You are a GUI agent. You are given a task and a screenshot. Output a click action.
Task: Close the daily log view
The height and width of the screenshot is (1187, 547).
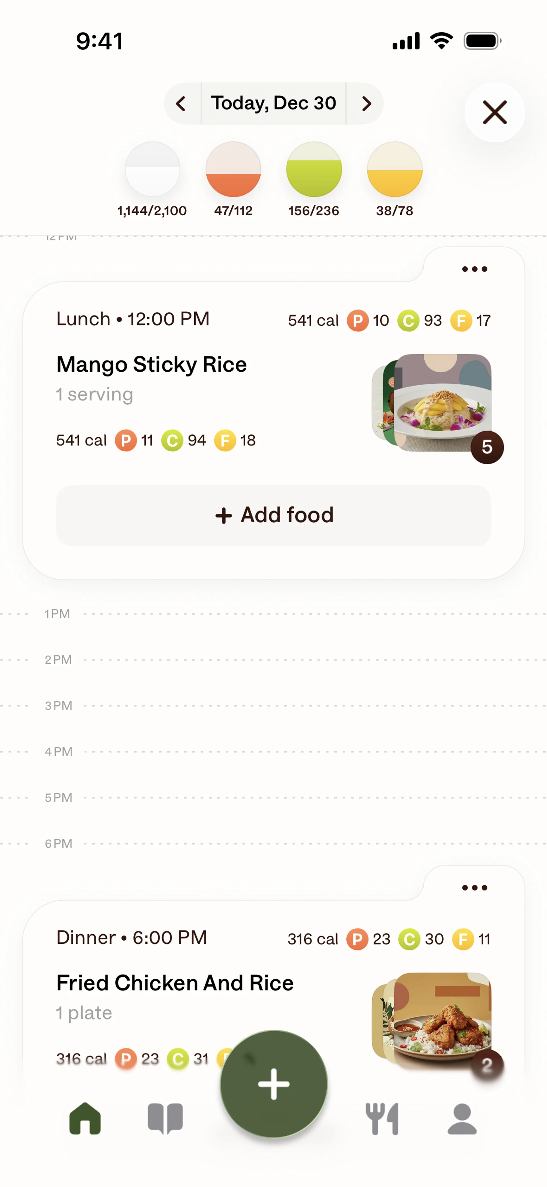pyautogui.click(x=495, y=112)
